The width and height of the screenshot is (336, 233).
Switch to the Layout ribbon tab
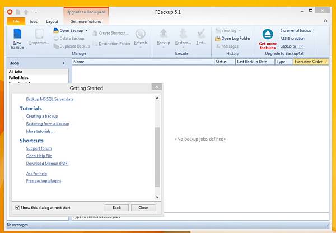52,21
